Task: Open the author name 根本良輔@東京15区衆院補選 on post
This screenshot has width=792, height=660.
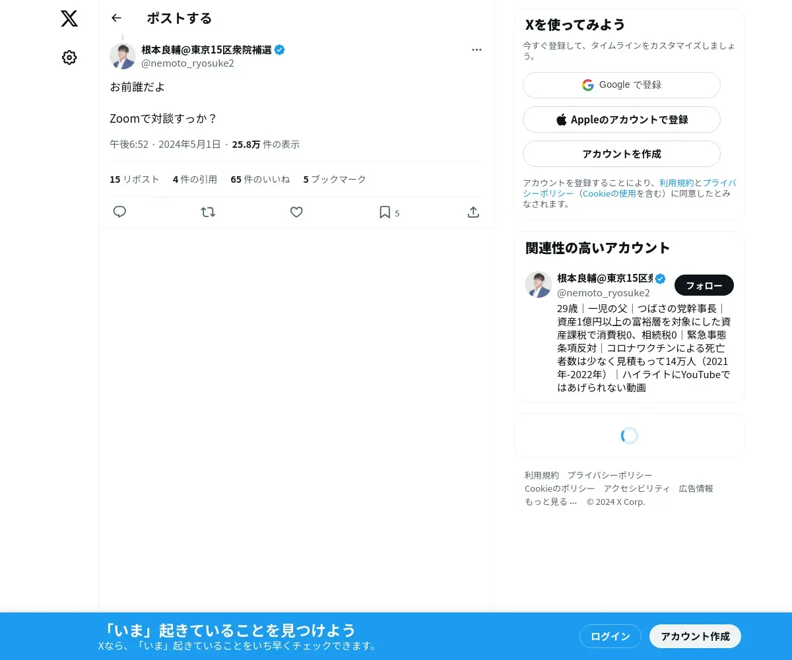Action: 207,49
